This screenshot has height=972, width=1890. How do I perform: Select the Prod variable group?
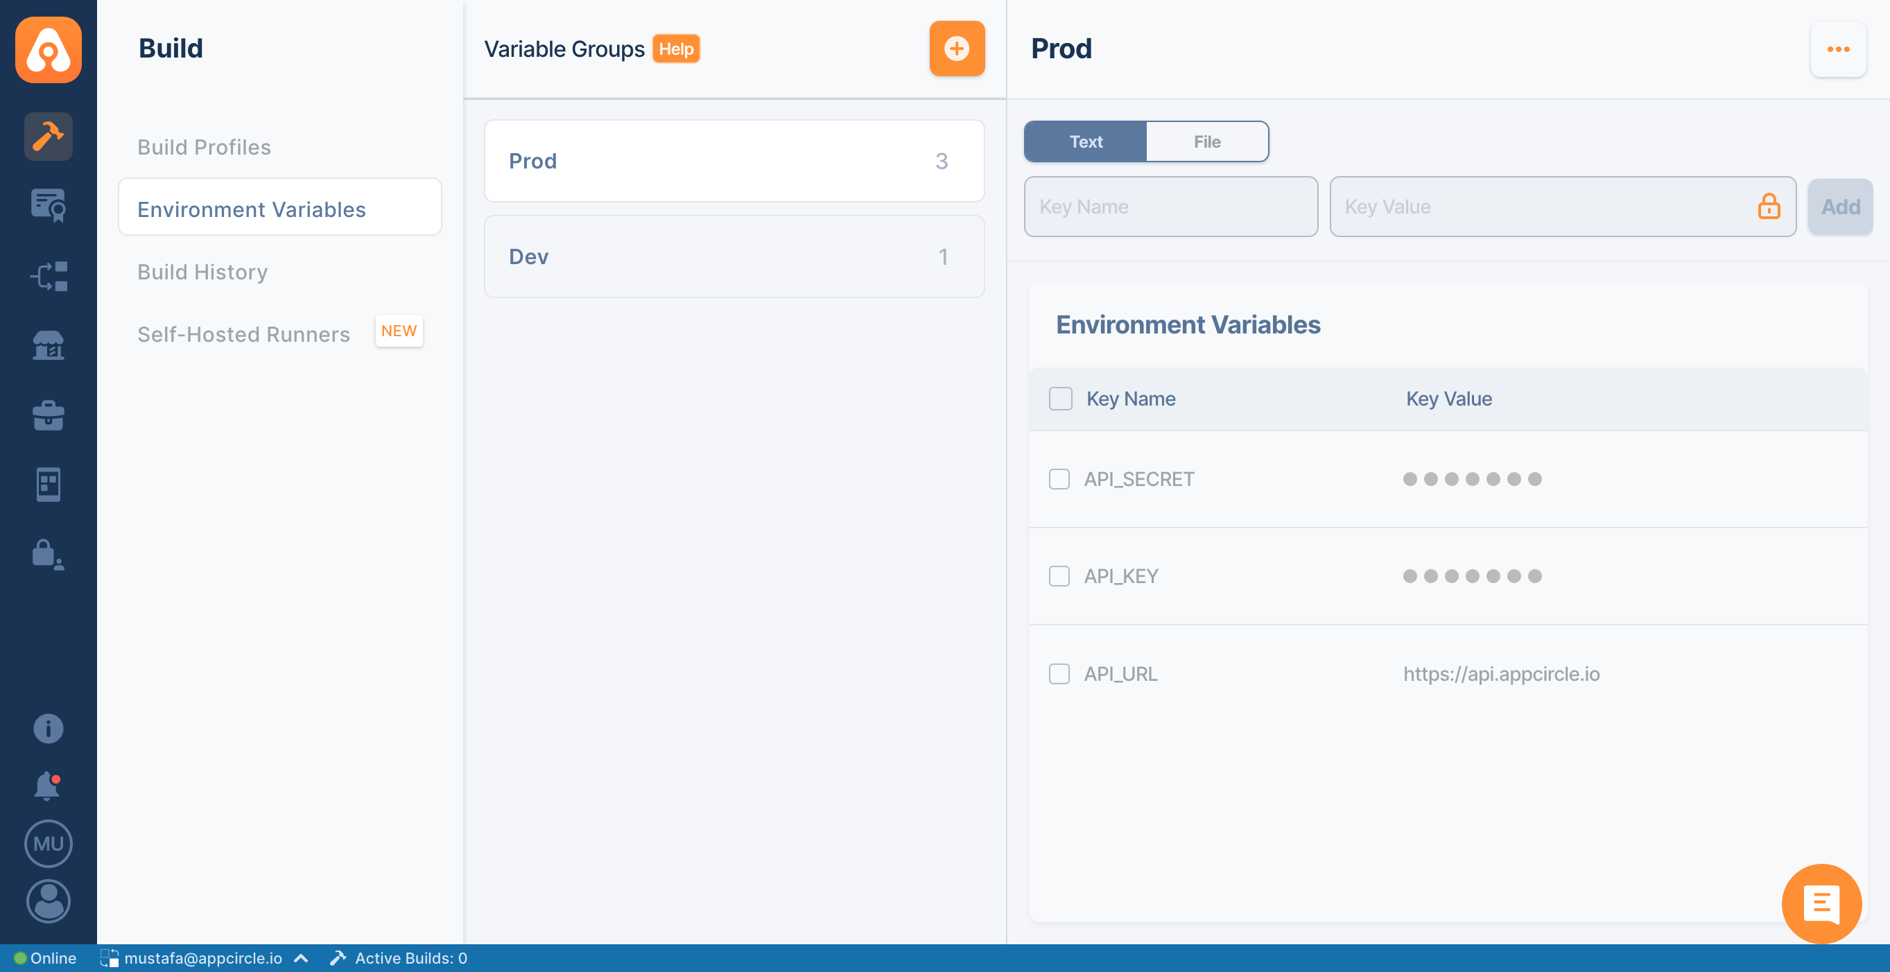point(734,161)
